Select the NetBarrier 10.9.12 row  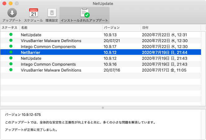(101, 52)
